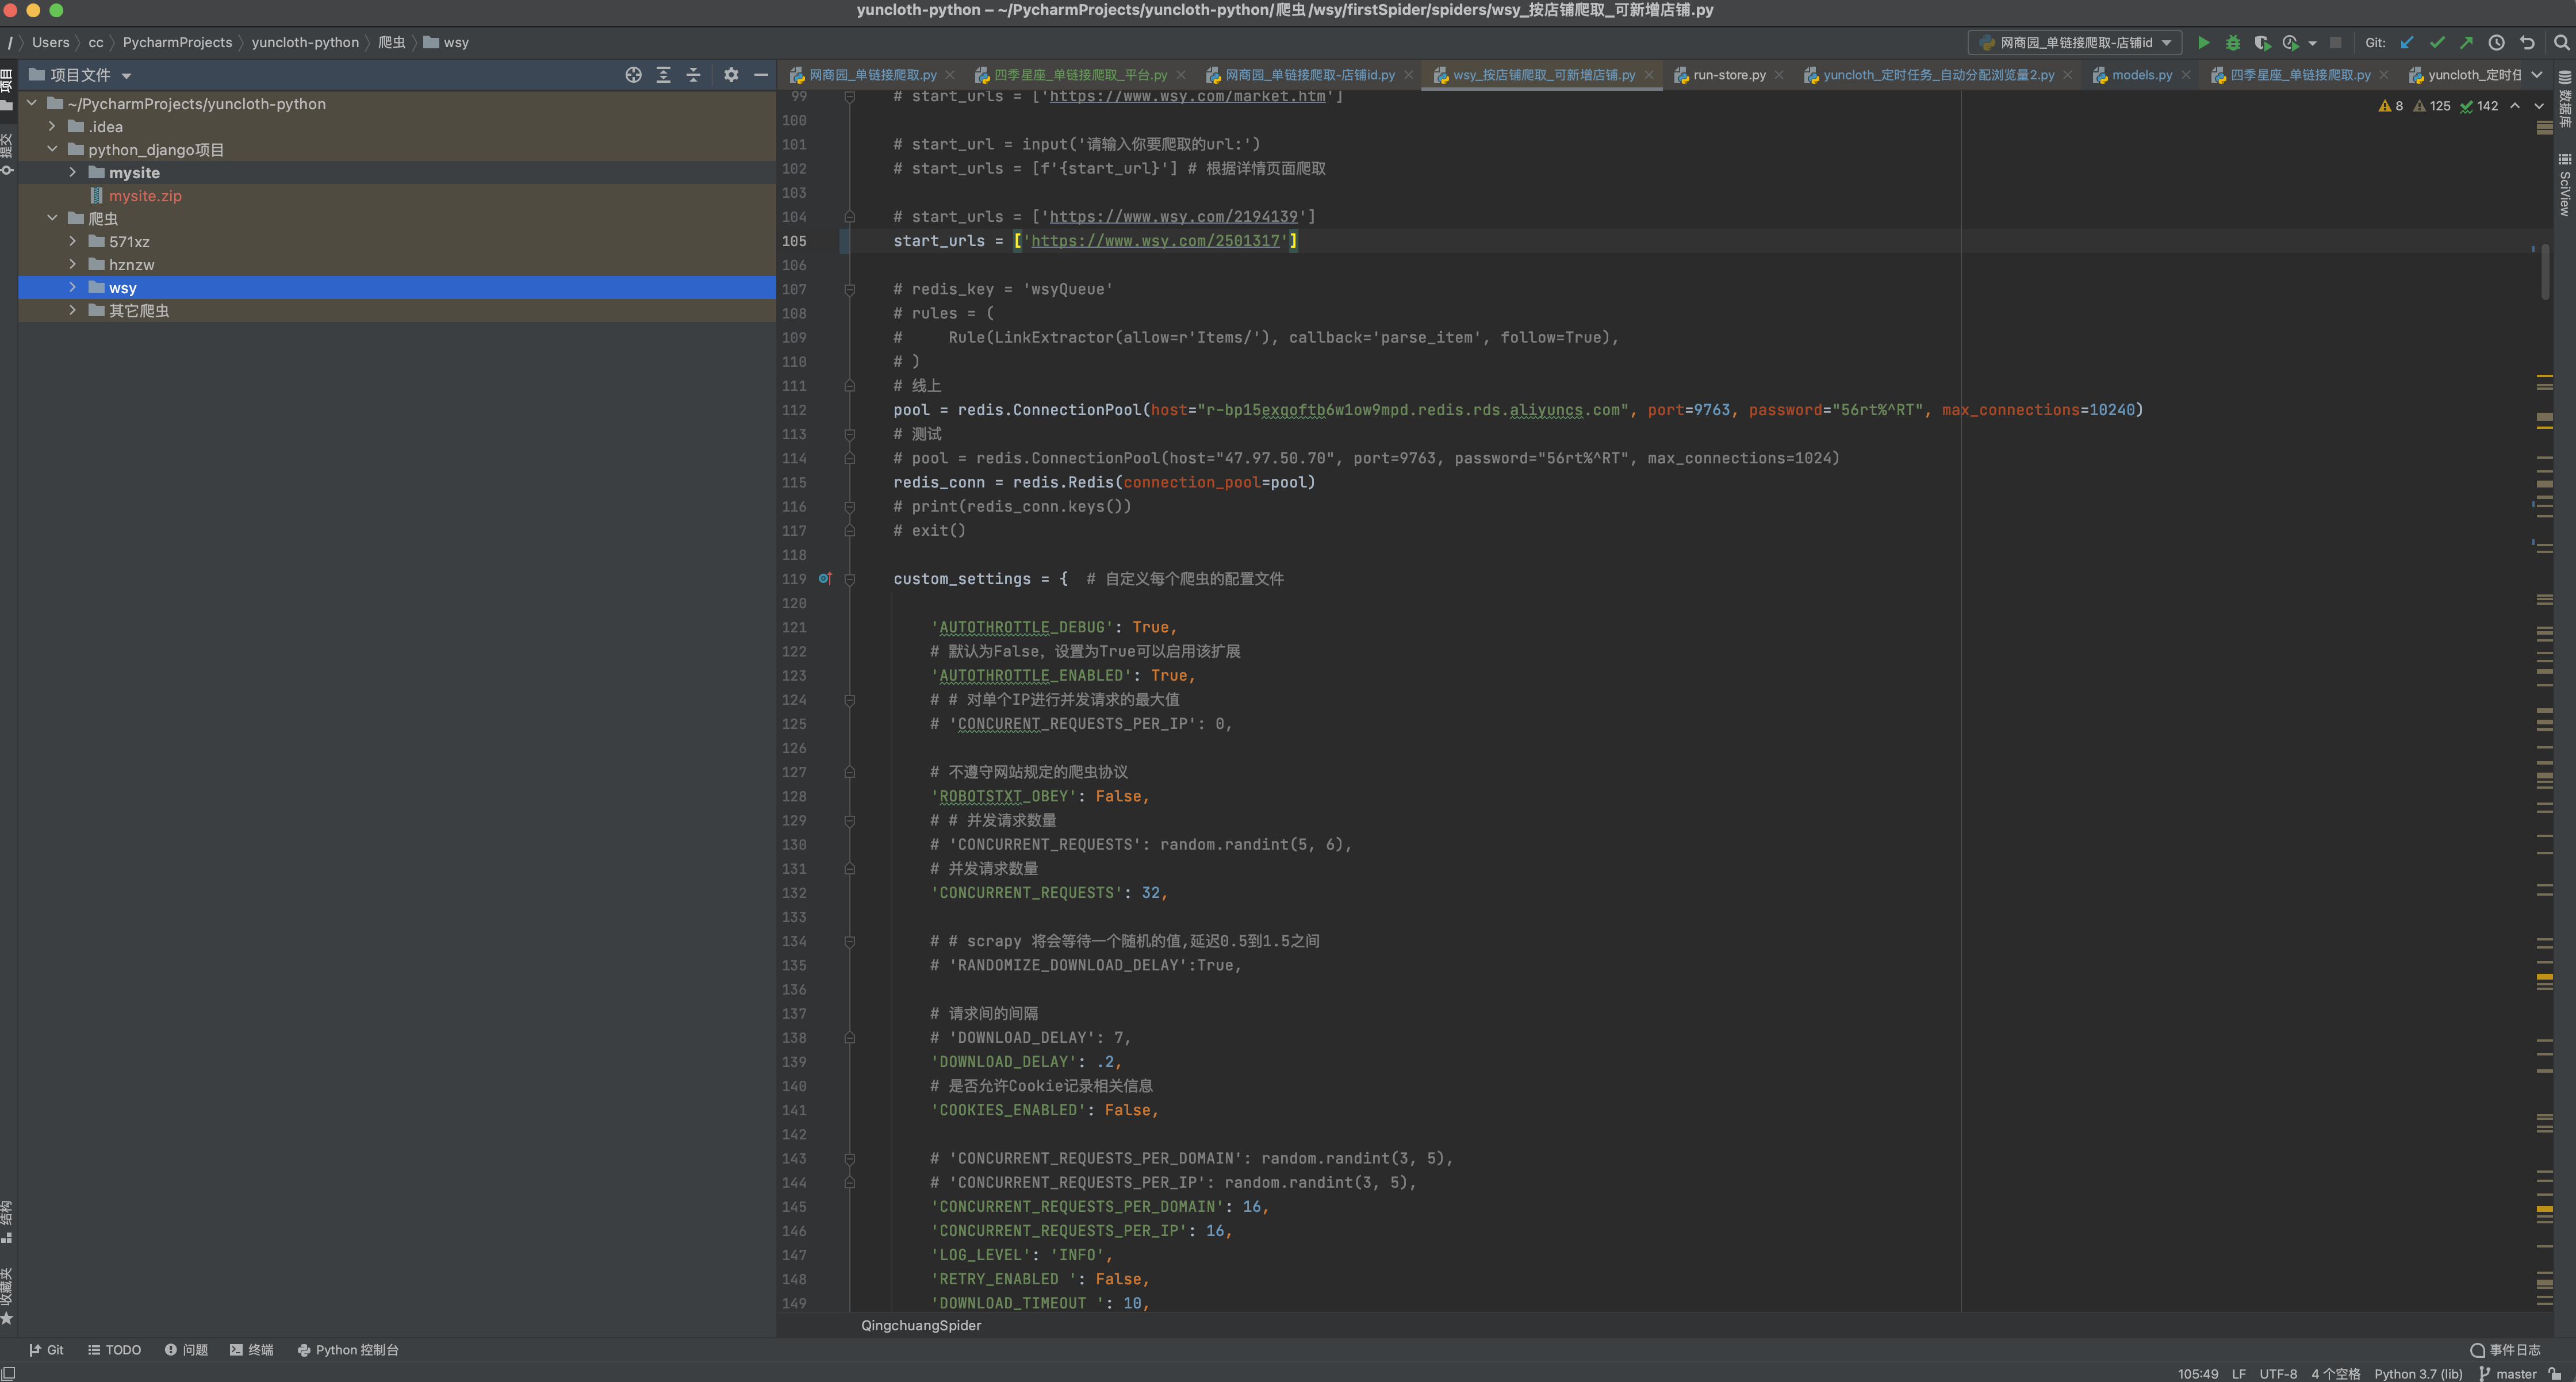
Task: Click UTF-8 encoding in status bar
Action: click(2278, 1374)
